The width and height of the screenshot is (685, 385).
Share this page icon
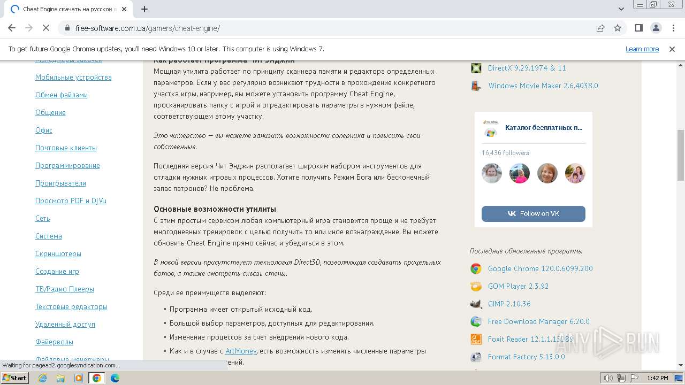click(600, 28)
